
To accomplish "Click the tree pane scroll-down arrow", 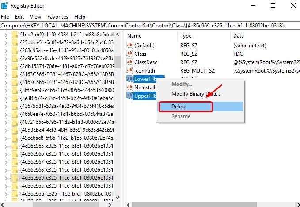I will click(118, 197).
